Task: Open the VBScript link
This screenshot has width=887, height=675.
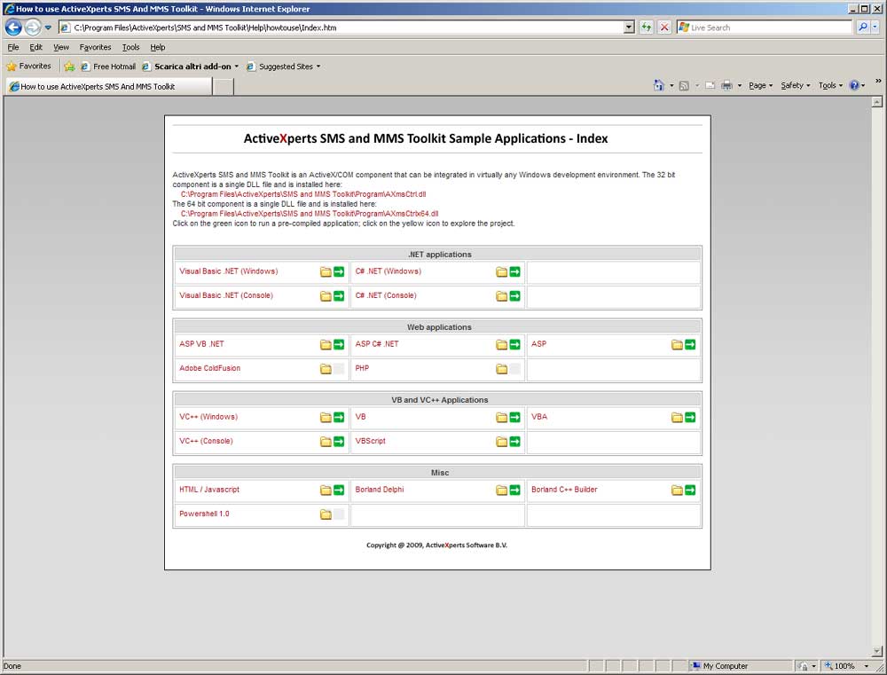Action: [x=371, y=441]
